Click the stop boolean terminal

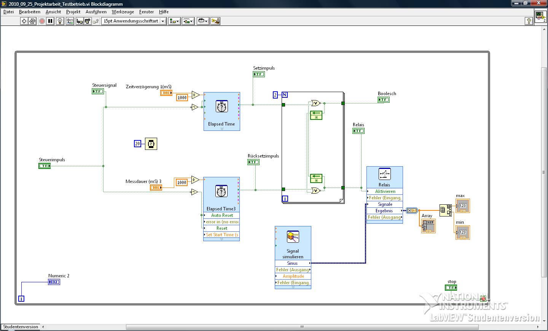point(451,288)
